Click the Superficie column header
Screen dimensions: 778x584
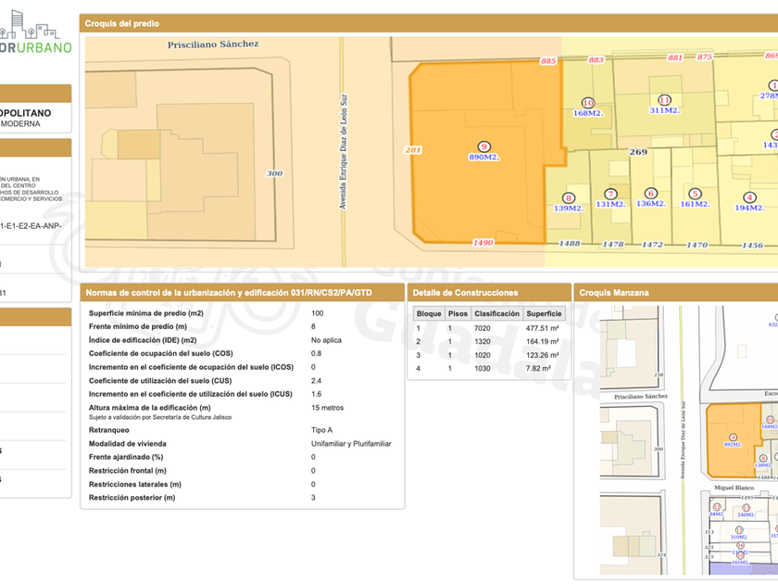click(544, 313)
